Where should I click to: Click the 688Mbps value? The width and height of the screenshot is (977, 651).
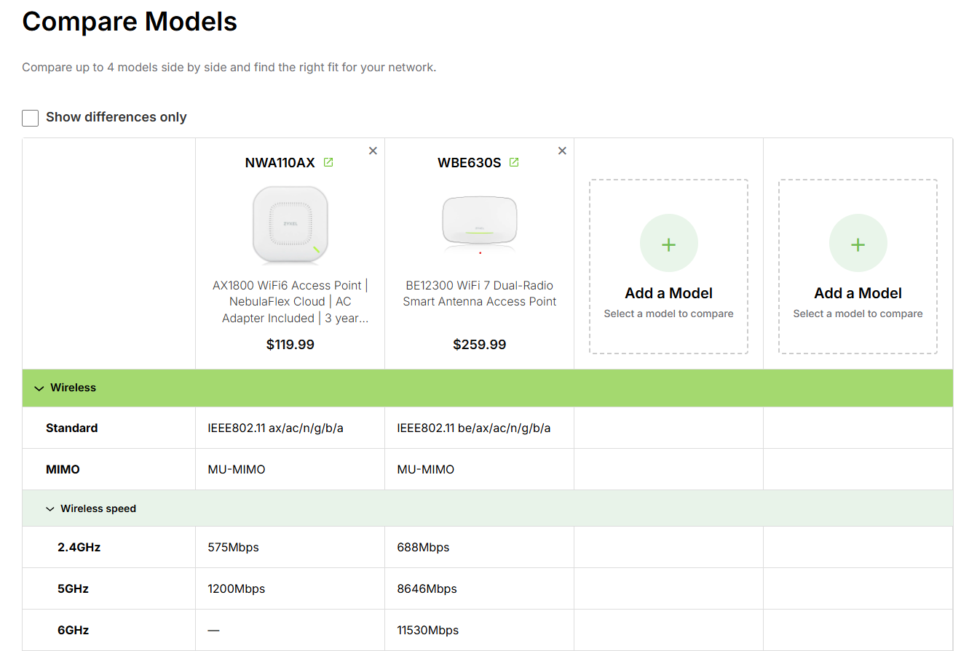424,548
